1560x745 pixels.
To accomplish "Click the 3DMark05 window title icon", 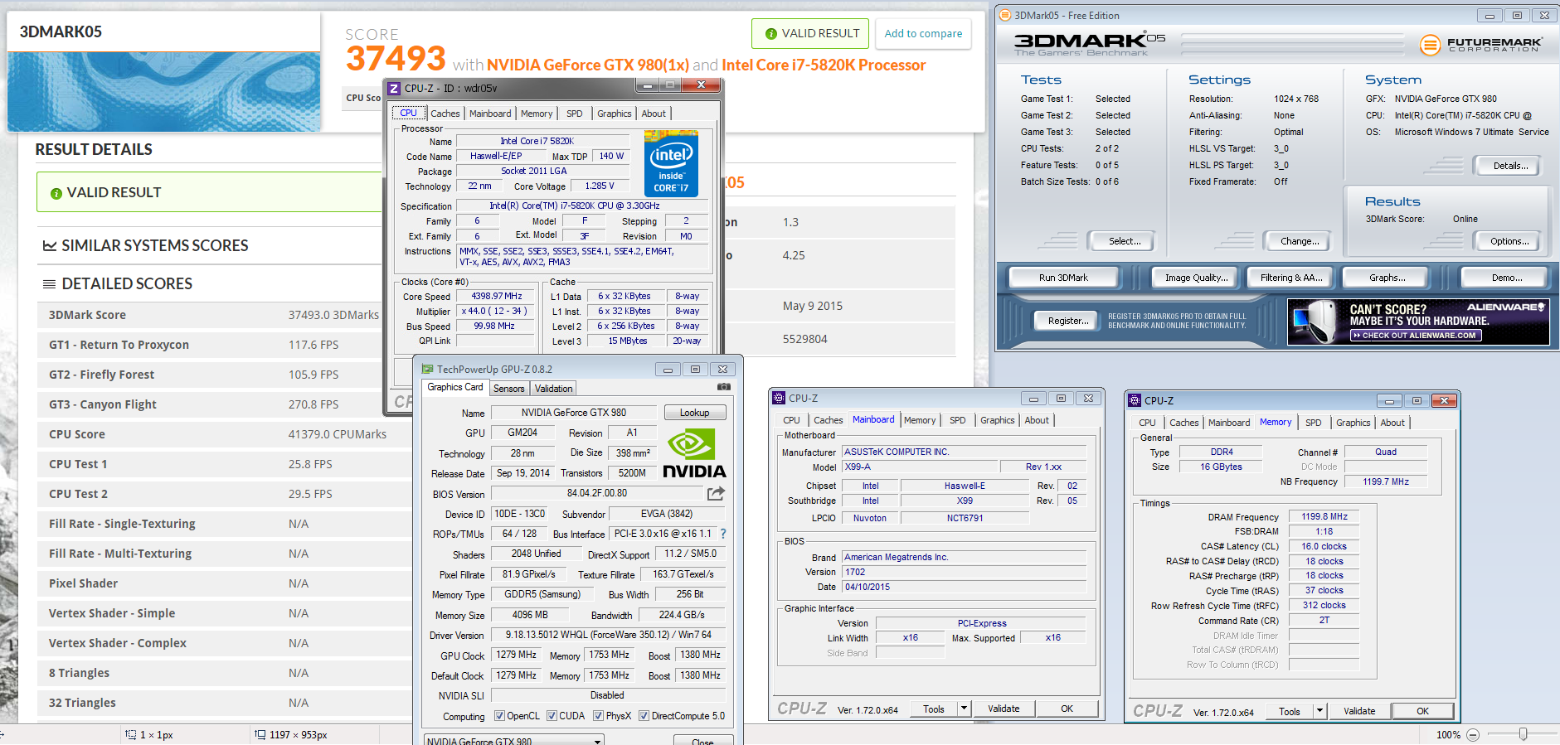I will click(x=1005, y=15).
